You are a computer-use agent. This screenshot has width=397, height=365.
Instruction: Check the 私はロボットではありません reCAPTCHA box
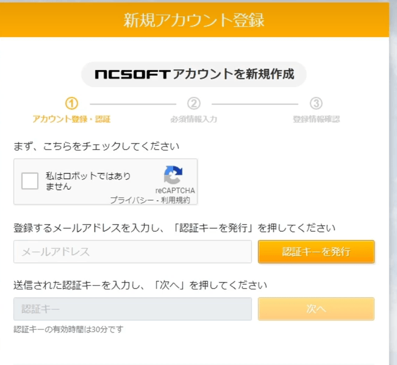(30, 181)
